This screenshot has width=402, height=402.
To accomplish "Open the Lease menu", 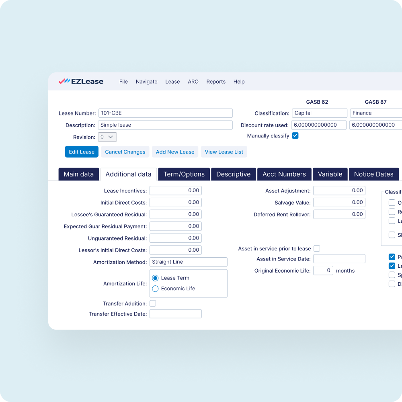I will [172, 82].
